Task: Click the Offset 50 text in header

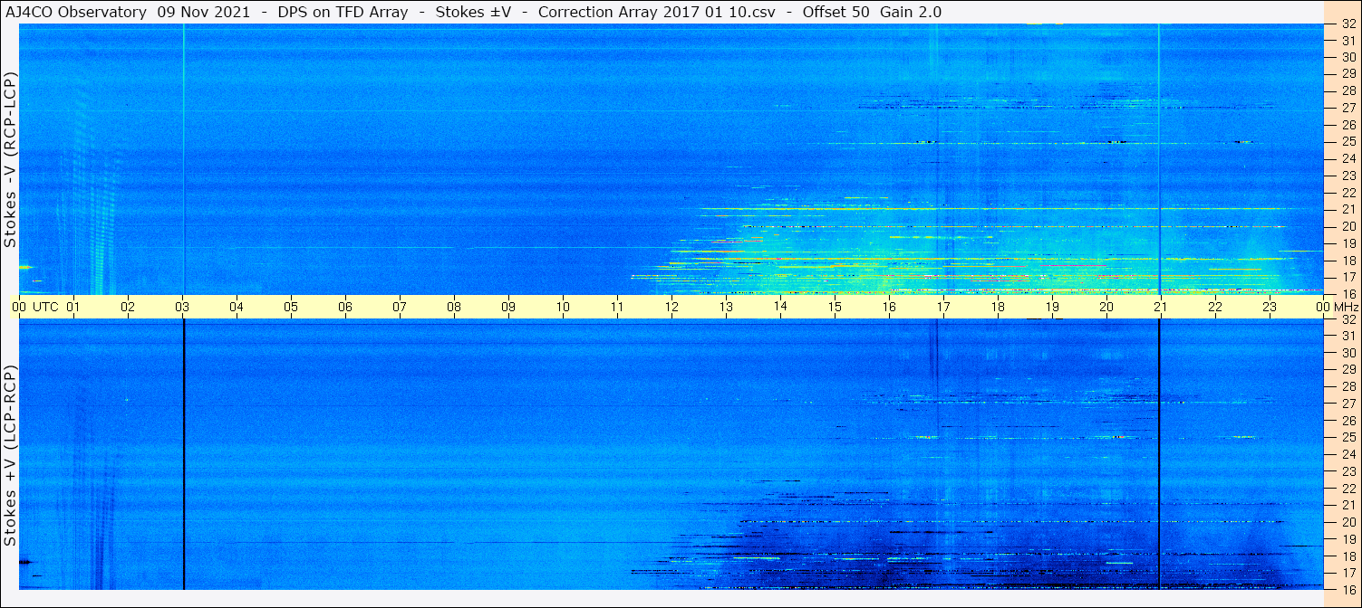Action: click(x=836, y=12)
